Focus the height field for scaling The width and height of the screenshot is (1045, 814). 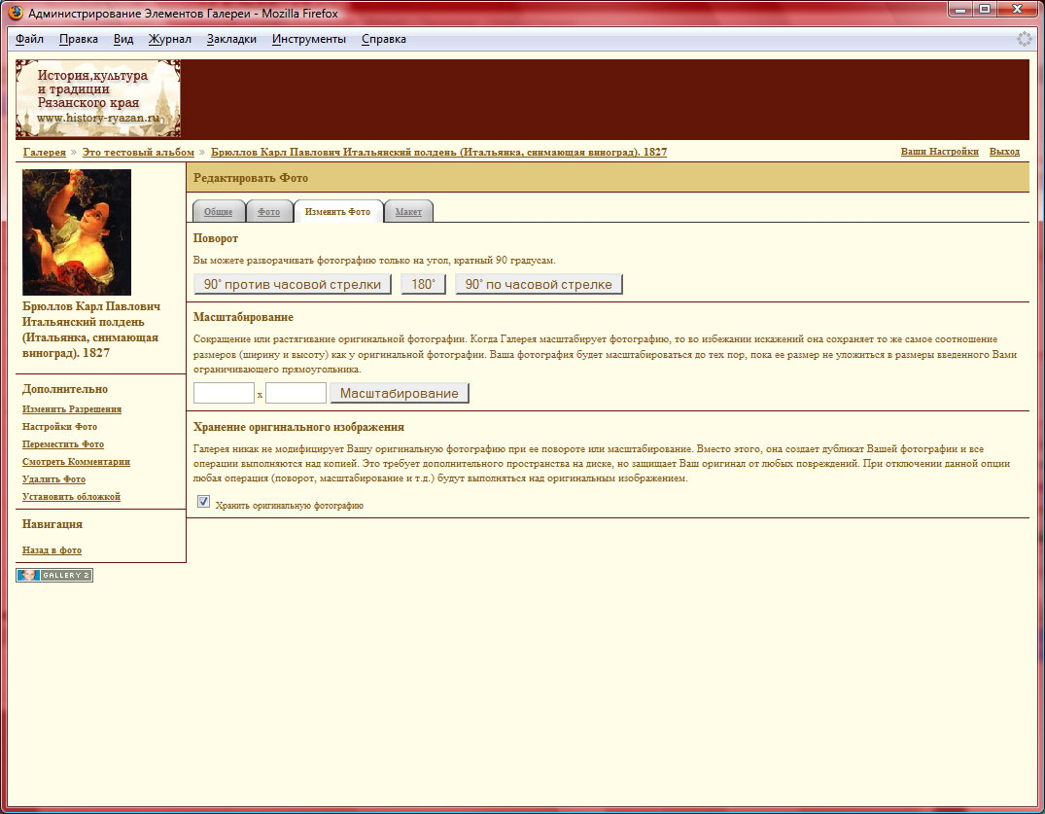296,393
